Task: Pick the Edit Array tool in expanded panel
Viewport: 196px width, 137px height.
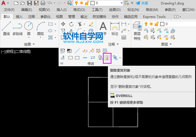Action: [x=105, y=51]
